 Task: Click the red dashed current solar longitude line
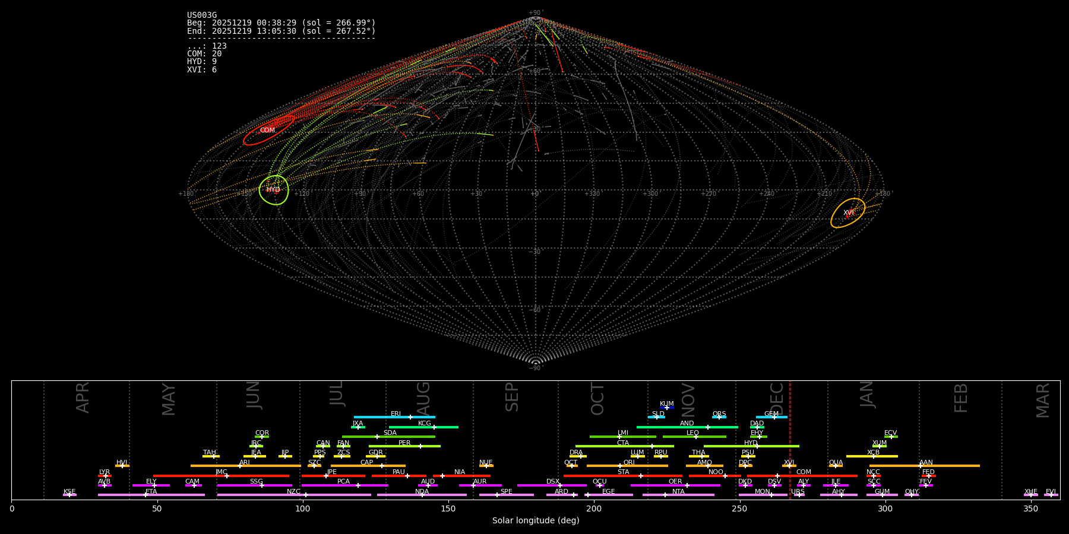click(x=790, y=439)
